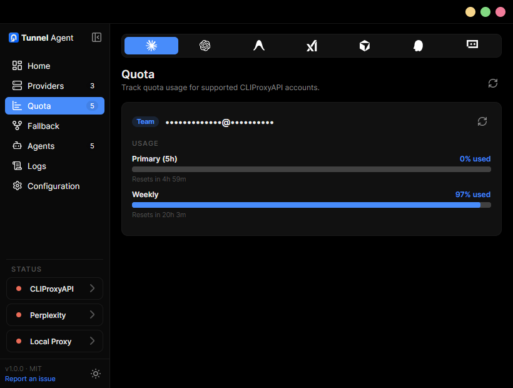Image resolution: width=513 pixels, height=388 pixels.
Task: Click the Weekly usage progress bar
Action: pos(311,205)
